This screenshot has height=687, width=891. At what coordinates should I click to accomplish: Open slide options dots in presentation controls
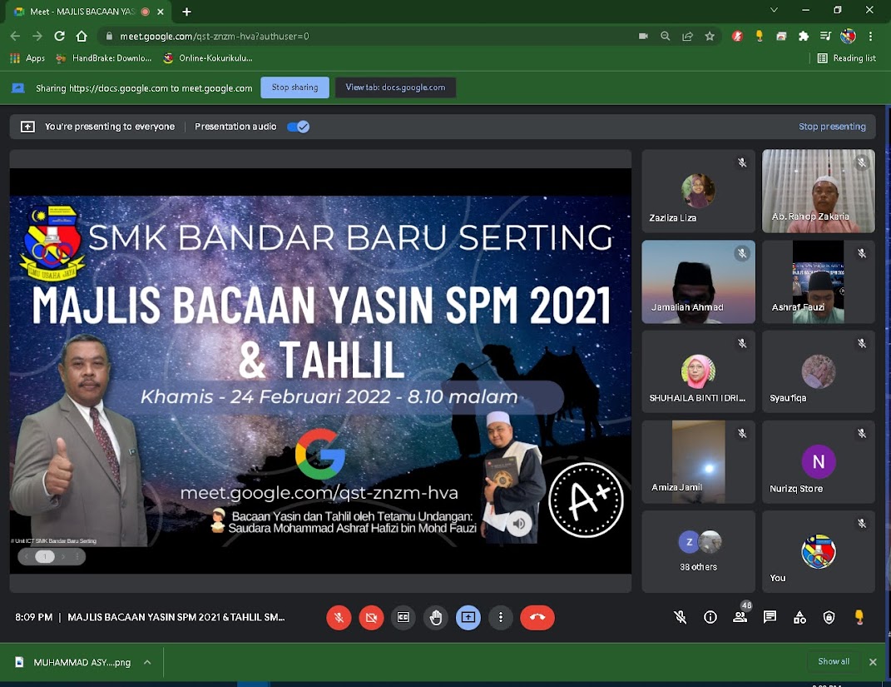point(77,557)
